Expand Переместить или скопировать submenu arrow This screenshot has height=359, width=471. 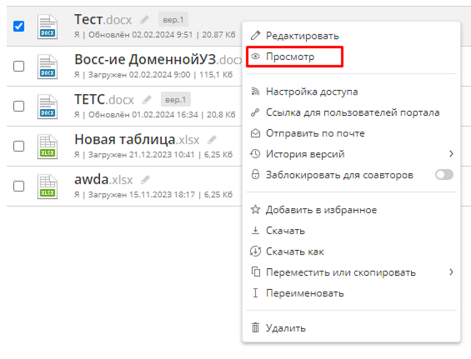click(451, 272)
